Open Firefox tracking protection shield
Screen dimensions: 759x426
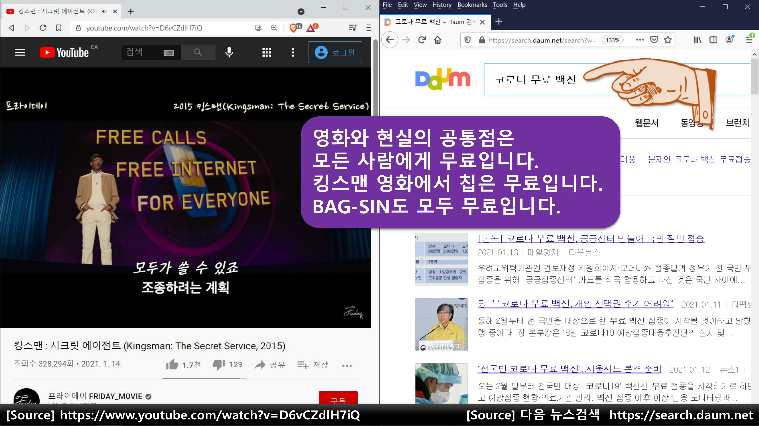467,40
